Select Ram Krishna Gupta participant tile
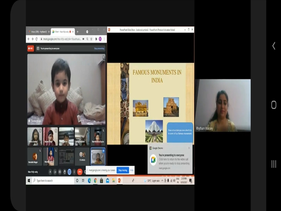The width and height of the screenshot is (281, 211). tap(98, 137)
